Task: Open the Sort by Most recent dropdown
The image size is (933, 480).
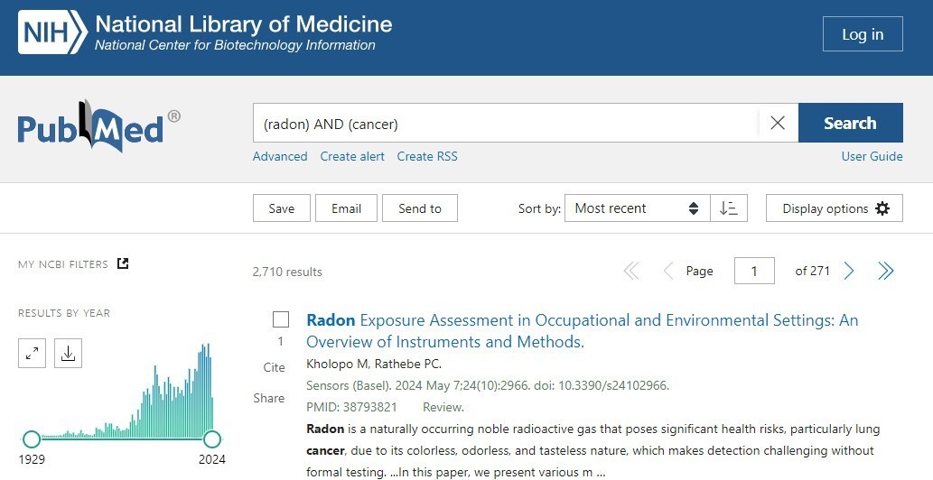Action: (638, 208)
